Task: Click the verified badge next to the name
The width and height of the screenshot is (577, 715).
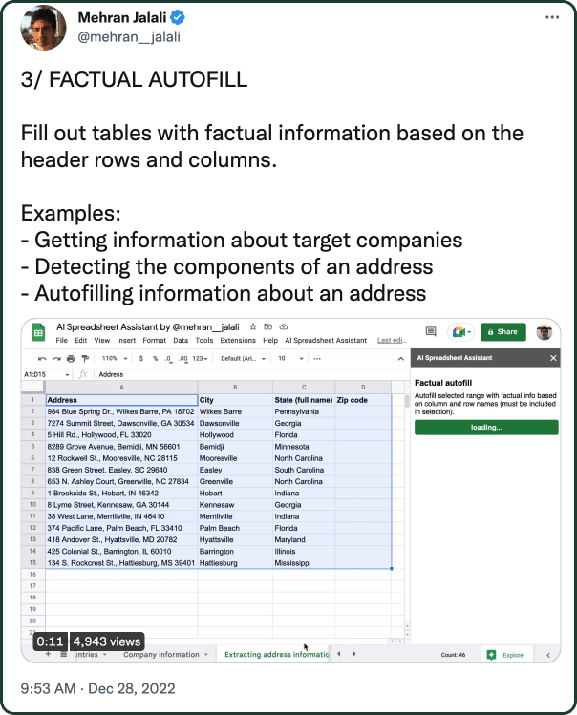Action: [178, 17]
